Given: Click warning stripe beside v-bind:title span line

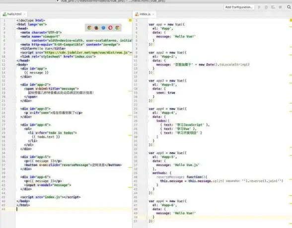Looking at the screenshot, I should click(x=130, y=91).
